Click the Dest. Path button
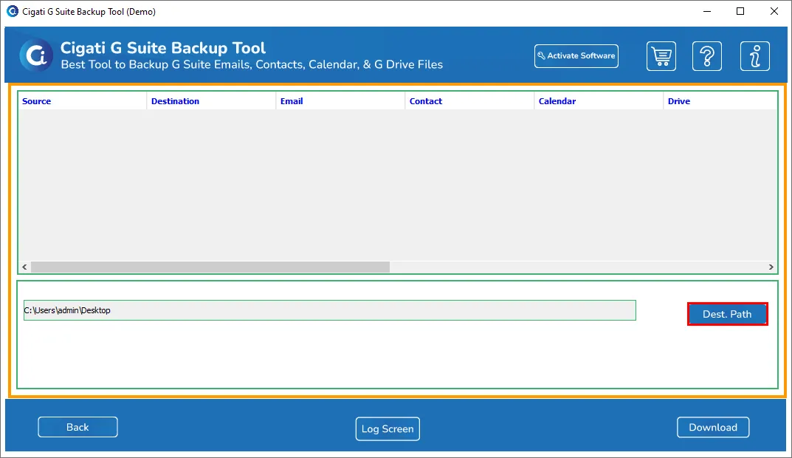The height and width of the screenshot is (458, 792). [x=727, y=314]
